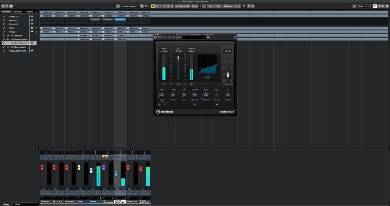This screenshot has width=390, height=206.
Task: Open the Racks dropdown at top right
Action: tap(363, 6)
